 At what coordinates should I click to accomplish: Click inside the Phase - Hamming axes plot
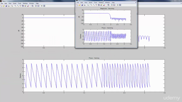coord(107,36)
